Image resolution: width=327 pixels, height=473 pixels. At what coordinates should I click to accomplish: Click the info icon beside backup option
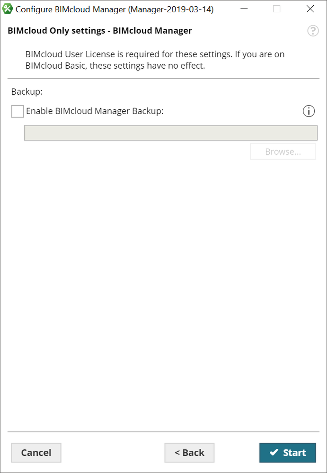[309, 111]
